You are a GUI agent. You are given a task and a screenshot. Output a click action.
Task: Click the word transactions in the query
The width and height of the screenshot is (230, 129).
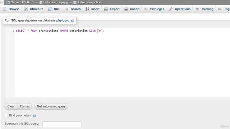(49, 31)
